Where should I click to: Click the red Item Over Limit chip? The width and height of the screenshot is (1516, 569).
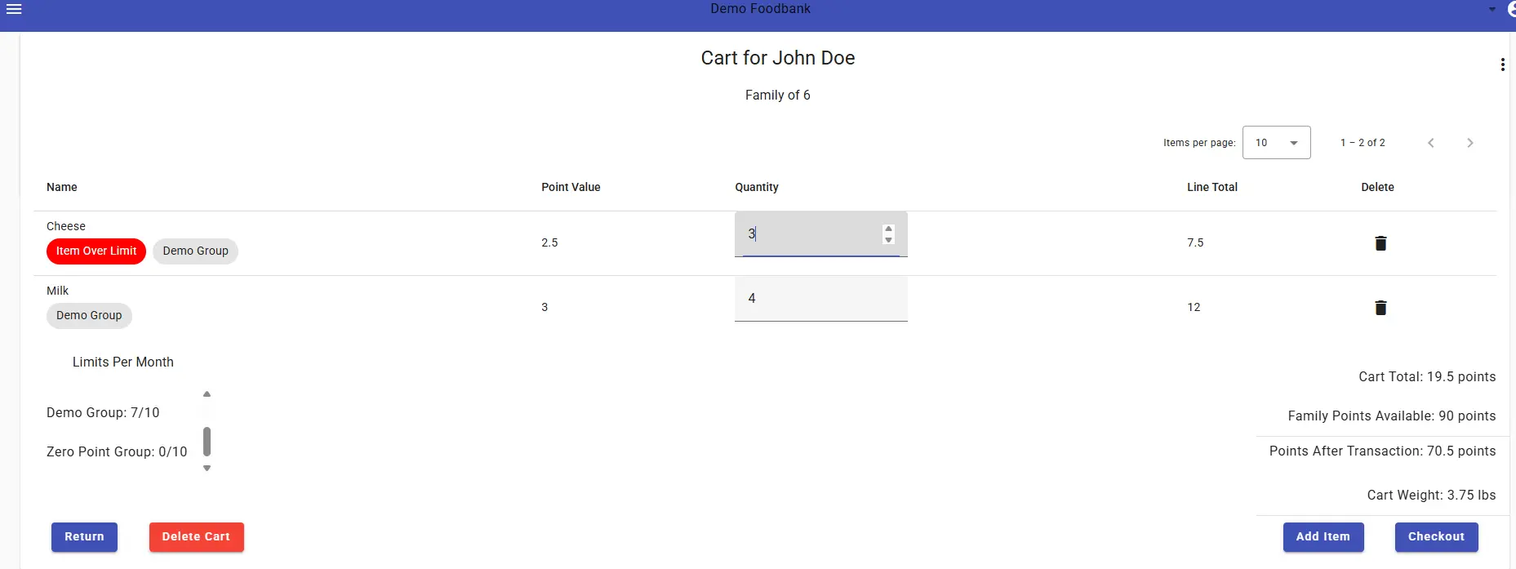pyautogui.click(x=96, y=251)
